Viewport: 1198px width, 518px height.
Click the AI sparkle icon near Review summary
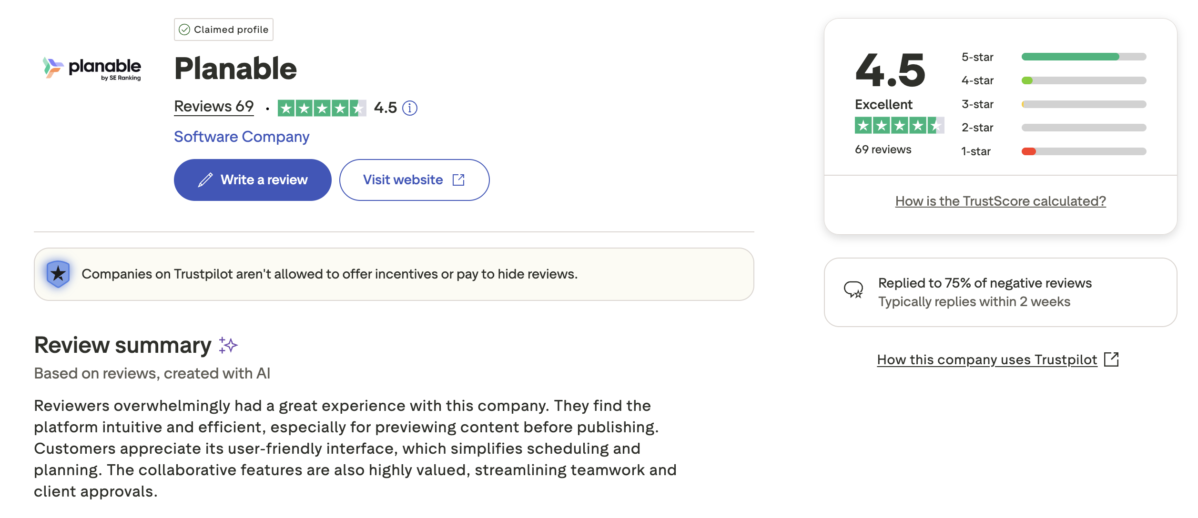point(228,344)
